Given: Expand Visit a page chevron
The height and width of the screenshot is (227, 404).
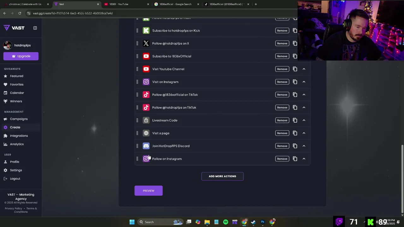Looking at the screenshot, I should (304, 133).
